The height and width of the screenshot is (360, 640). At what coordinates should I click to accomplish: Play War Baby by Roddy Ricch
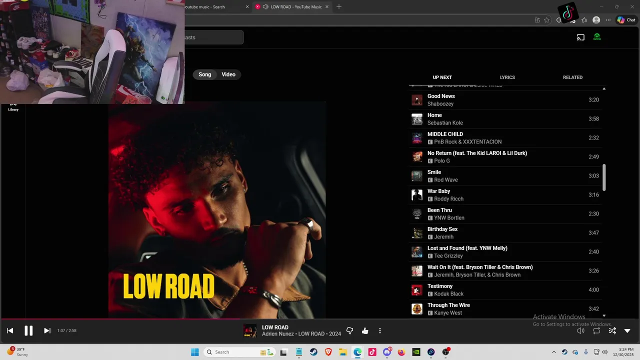pos(505,195)
